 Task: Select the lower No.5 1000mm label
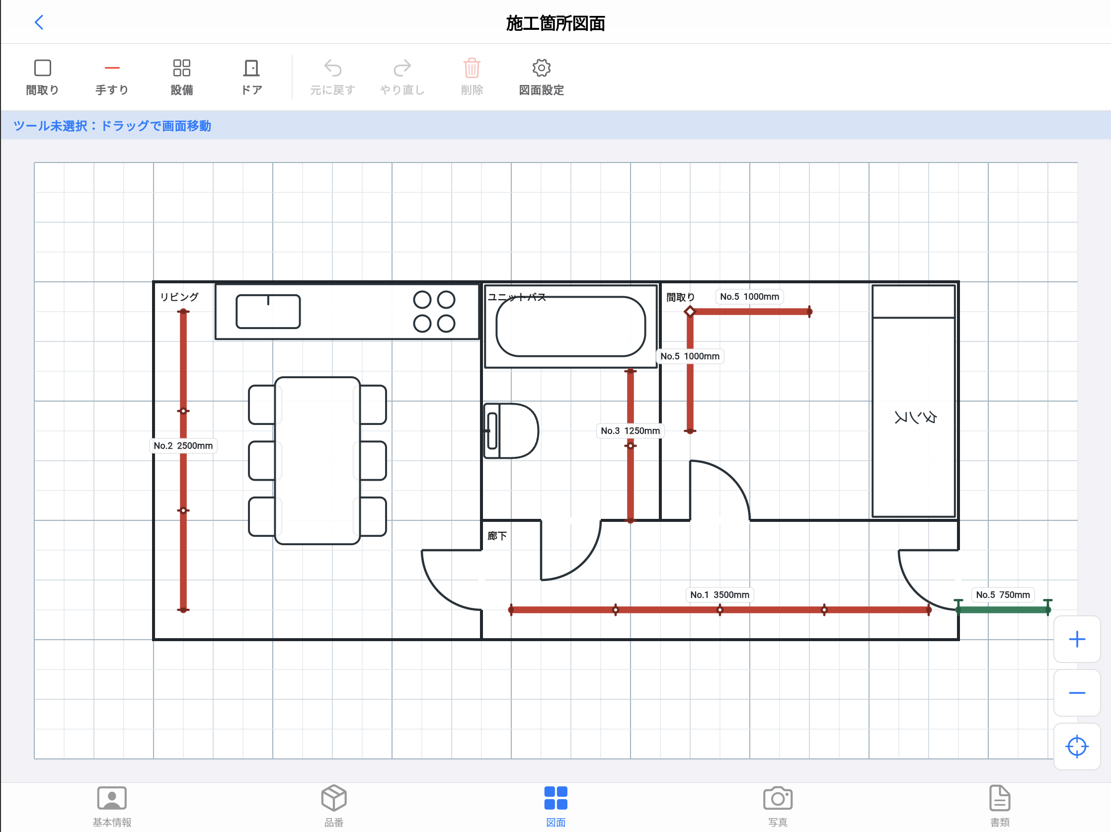690,356
